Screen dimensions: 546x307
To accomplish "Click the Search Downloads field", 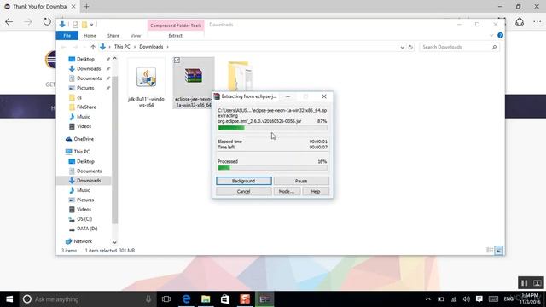I will point(459,47).
